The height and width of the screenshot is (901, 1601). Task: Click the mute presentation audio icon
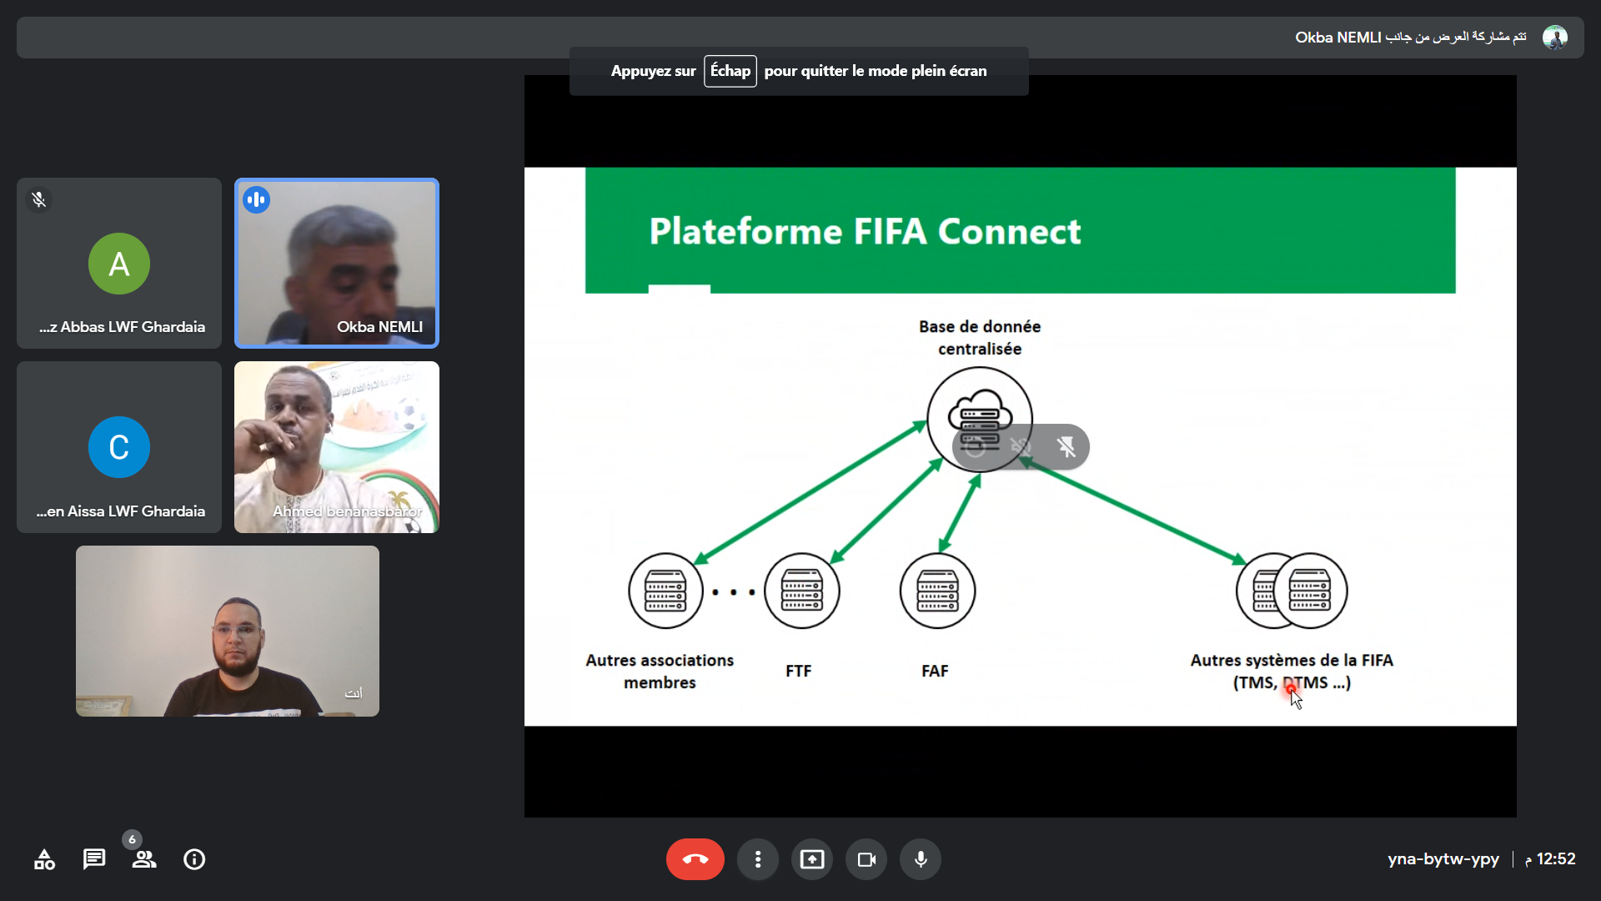coord(1021,447)
